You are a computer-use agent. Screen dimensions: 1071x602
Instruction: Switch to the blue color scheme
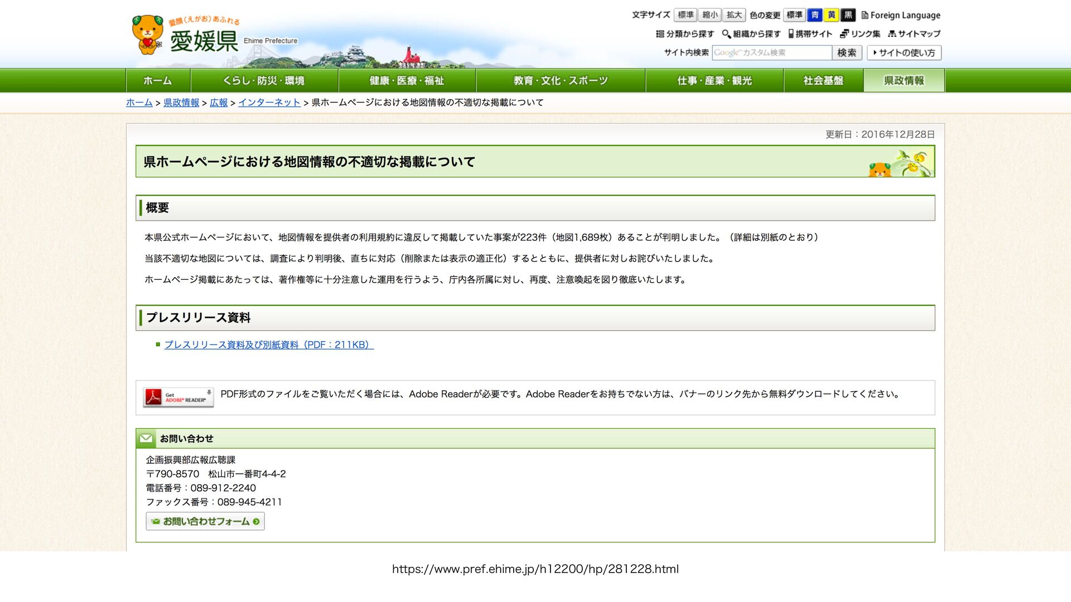(x=815, y=15)
